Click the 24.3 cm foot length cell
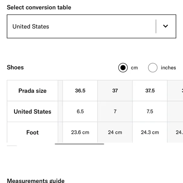This screenshot has width=183, height=183. pos(150,132)
